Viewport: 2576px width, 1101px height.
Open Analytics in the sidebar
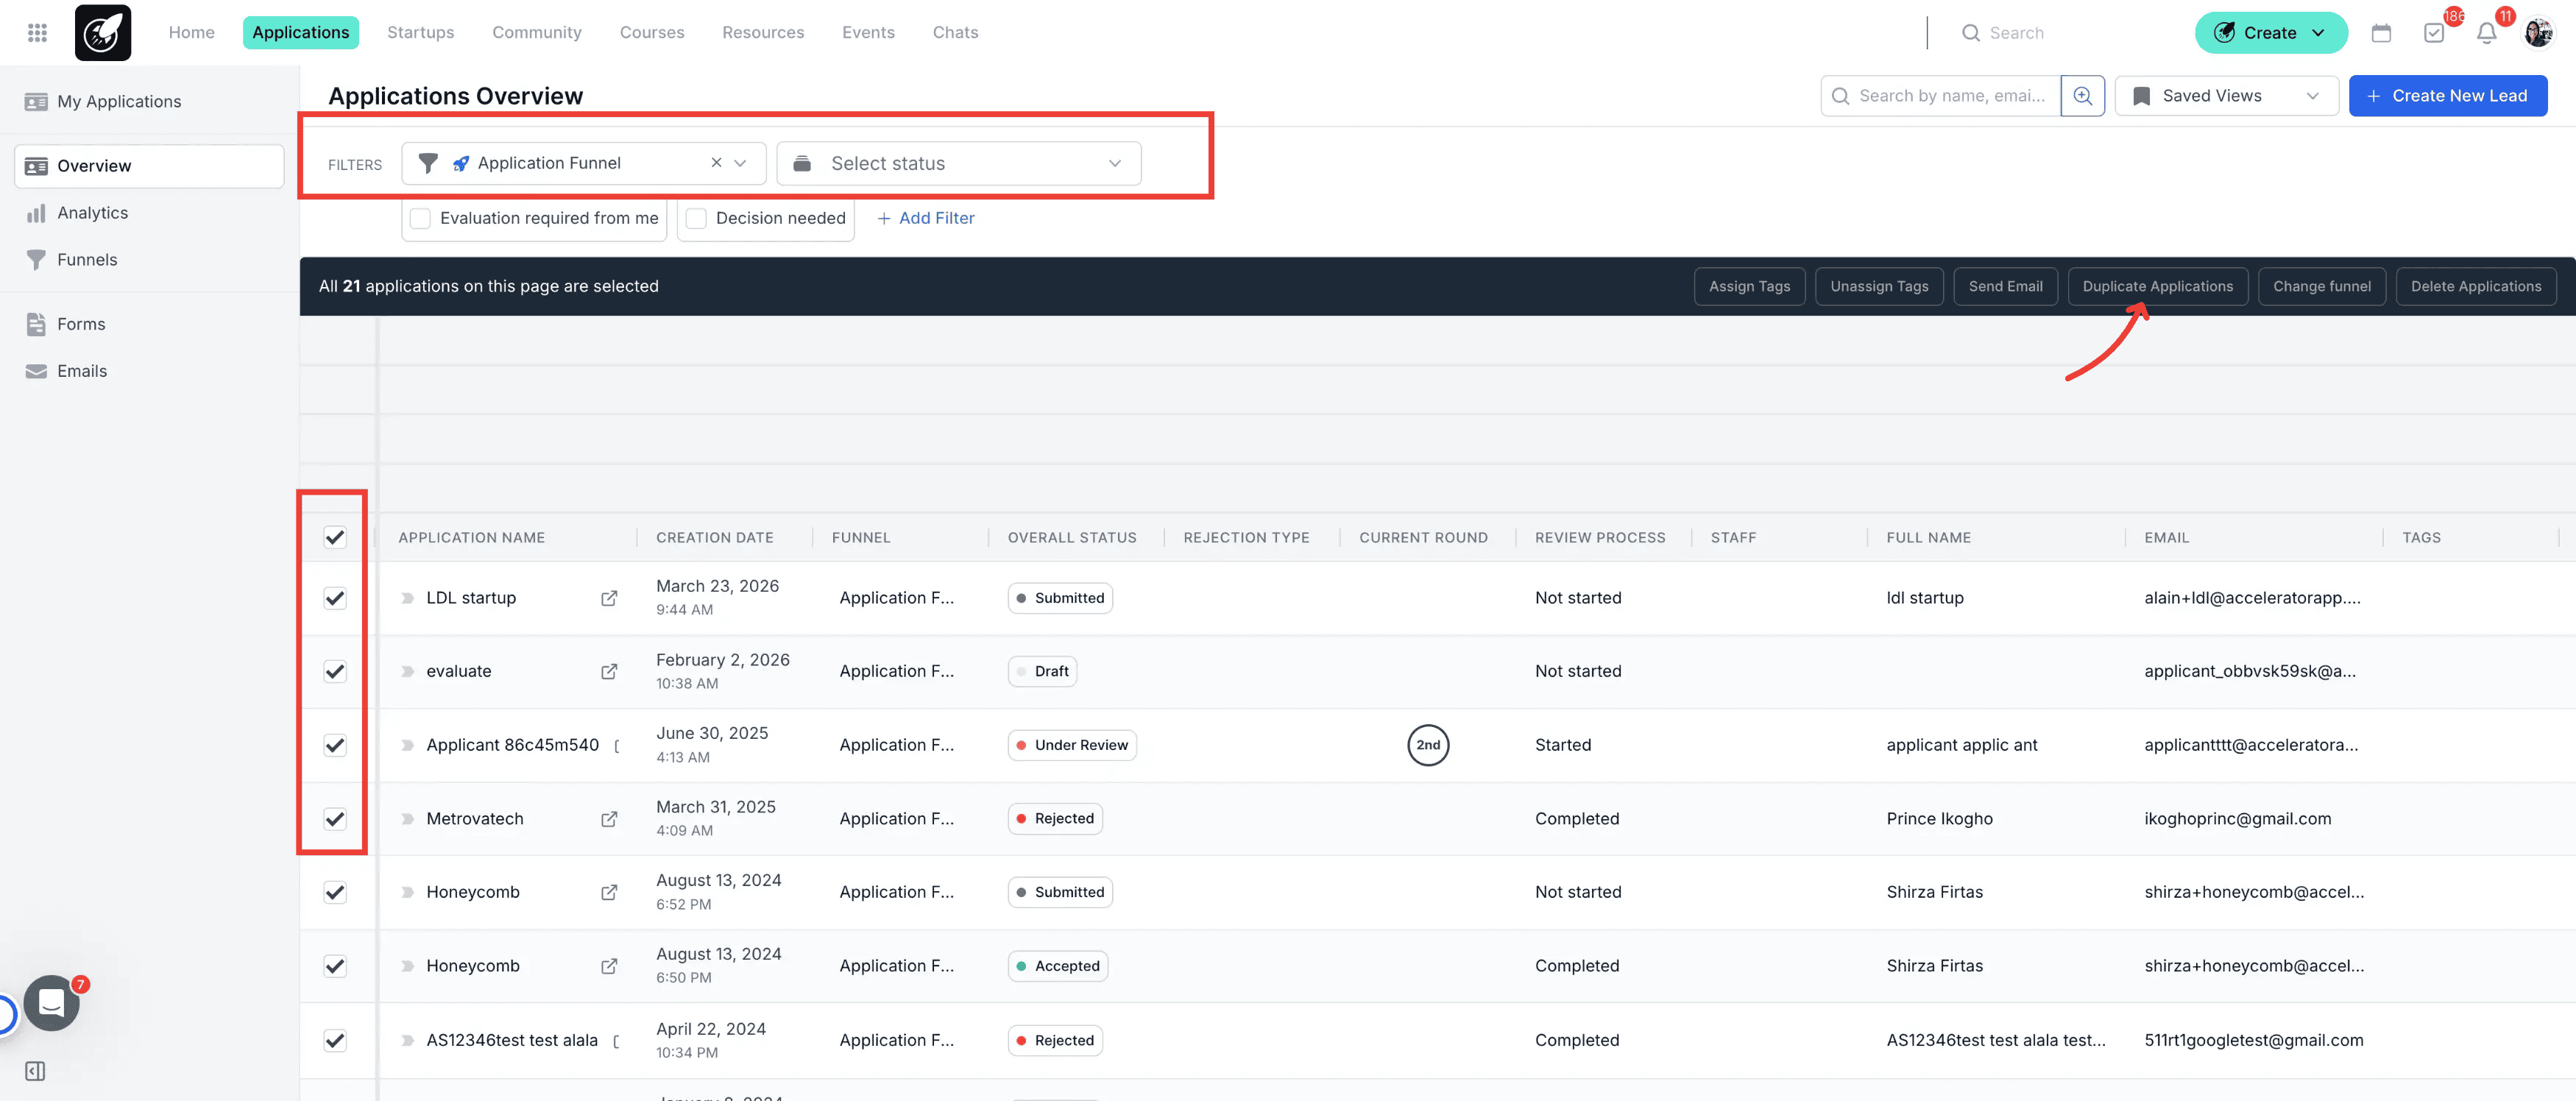(92, 213)
